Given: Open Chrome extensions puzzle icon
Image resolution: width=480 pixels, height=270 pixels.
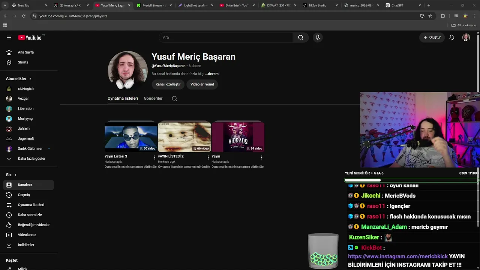Looking at the screenshot, I should click(x=443, y=16).
